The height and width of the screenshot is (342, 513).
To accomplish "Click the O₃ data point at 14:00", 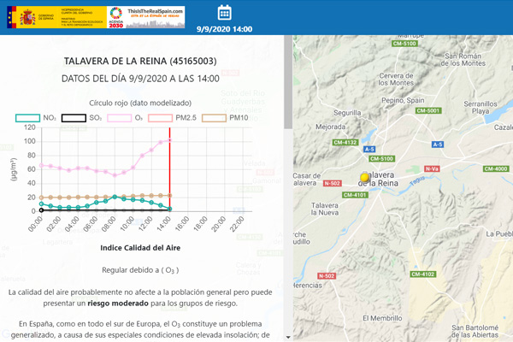I will click(169, 140).
